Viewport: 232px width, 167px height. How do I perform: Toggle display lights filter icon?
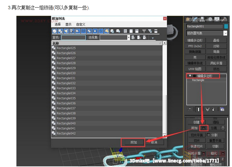click(x=66, y=31)
